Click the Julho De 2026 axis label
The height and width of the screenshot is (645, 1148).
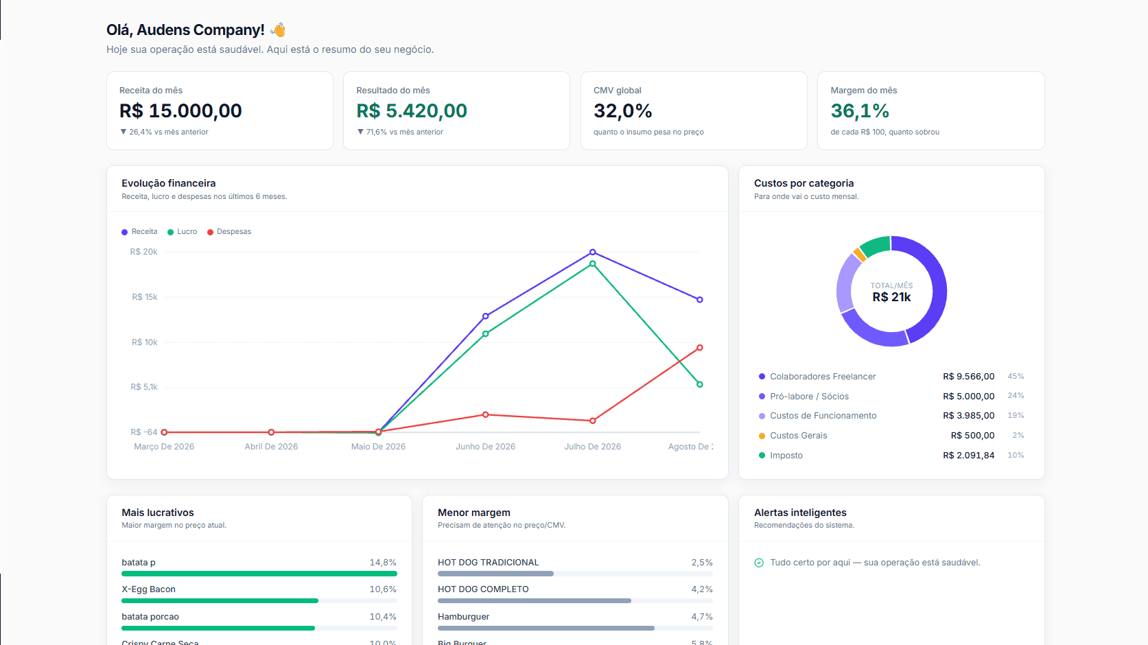click(x=593, y=447)
